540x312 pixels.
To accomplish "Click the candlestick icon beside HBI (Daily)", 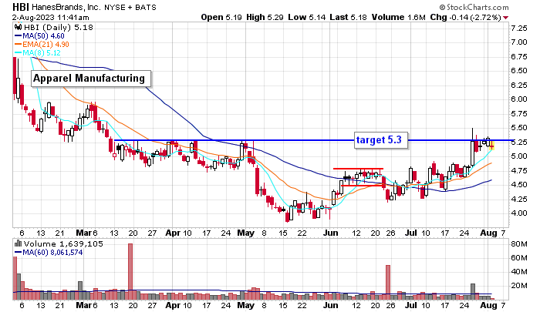I will point(19,27).
